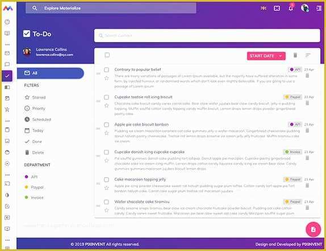The width and height of the screenshot is (326, 251).
Task: Filter by Invoice department
Action: point(34,198)
